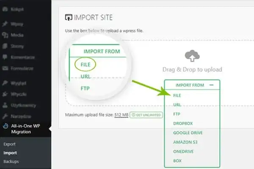The width and height of the screenshot is (254, 169).
Task: Open the Export submenu item
Action: (x=10, y=144)
